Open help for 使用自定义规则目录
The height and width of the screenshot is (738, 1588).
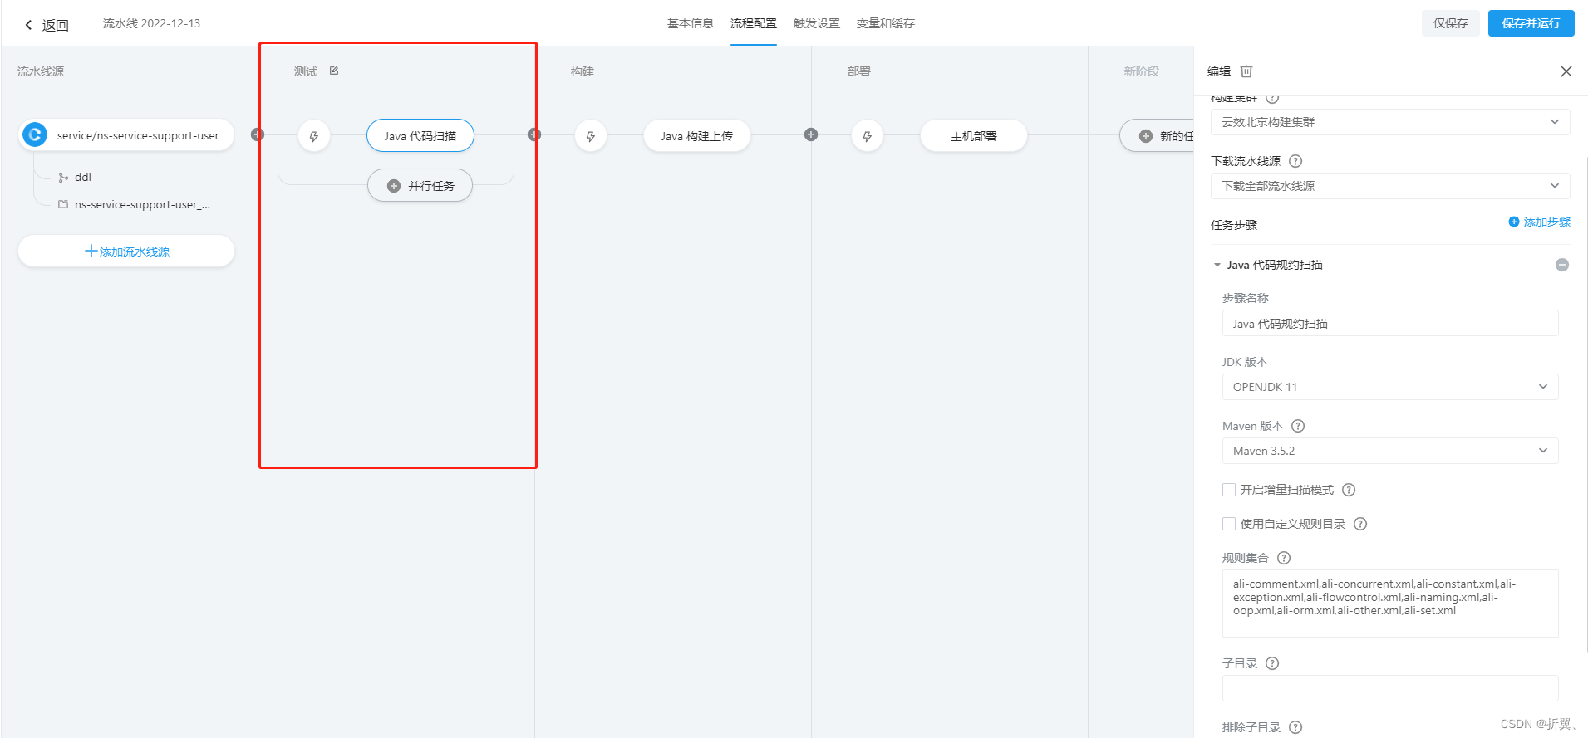click(x=1360, y=524)
